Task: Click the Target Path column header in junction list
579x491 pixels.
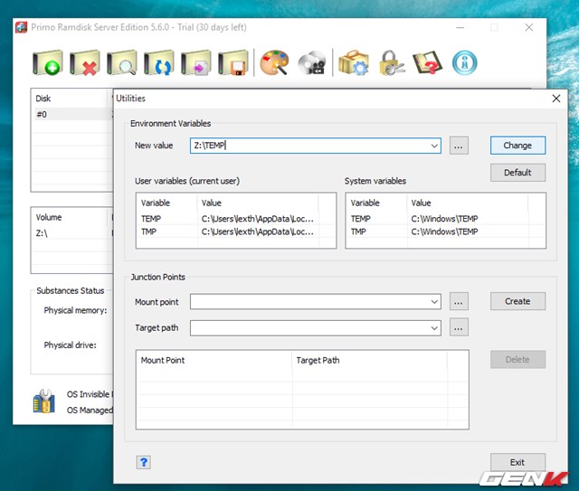Action: click(x=369, y=360)
